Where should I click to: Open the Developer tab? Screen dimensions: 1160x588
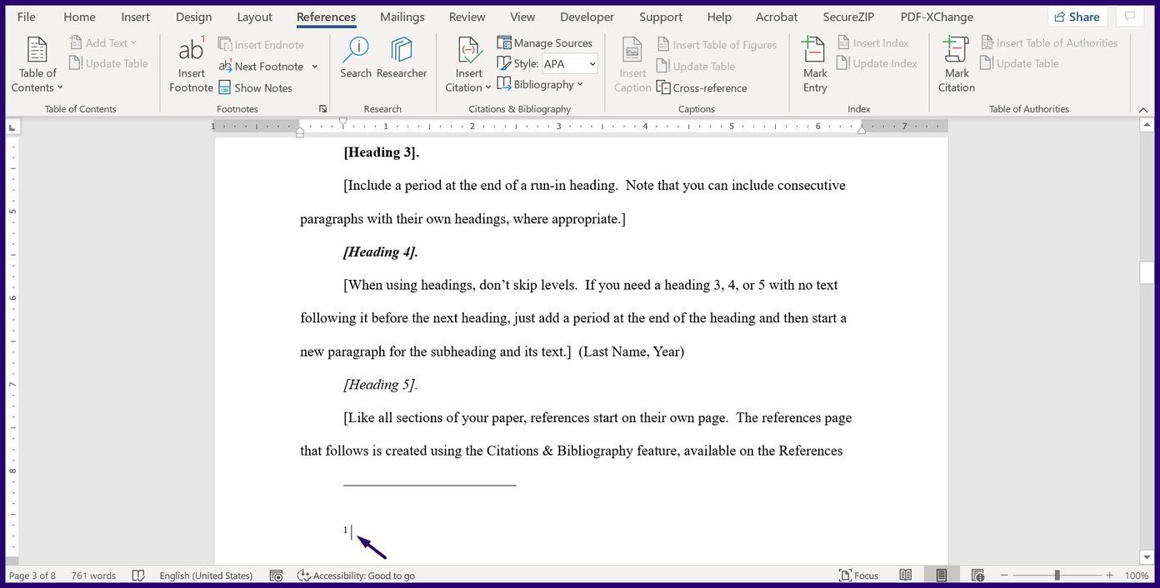(x=587, y=17)
